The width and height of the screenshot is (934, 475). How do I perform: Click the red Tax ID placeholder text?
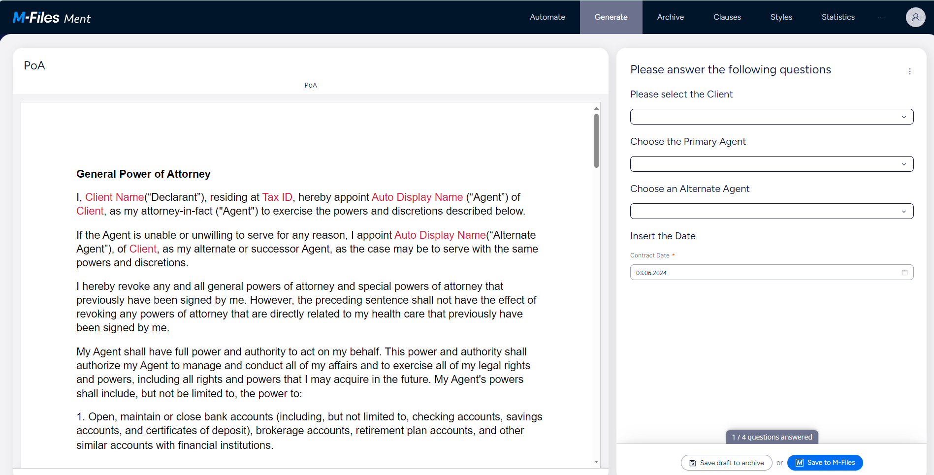point(277,197)
